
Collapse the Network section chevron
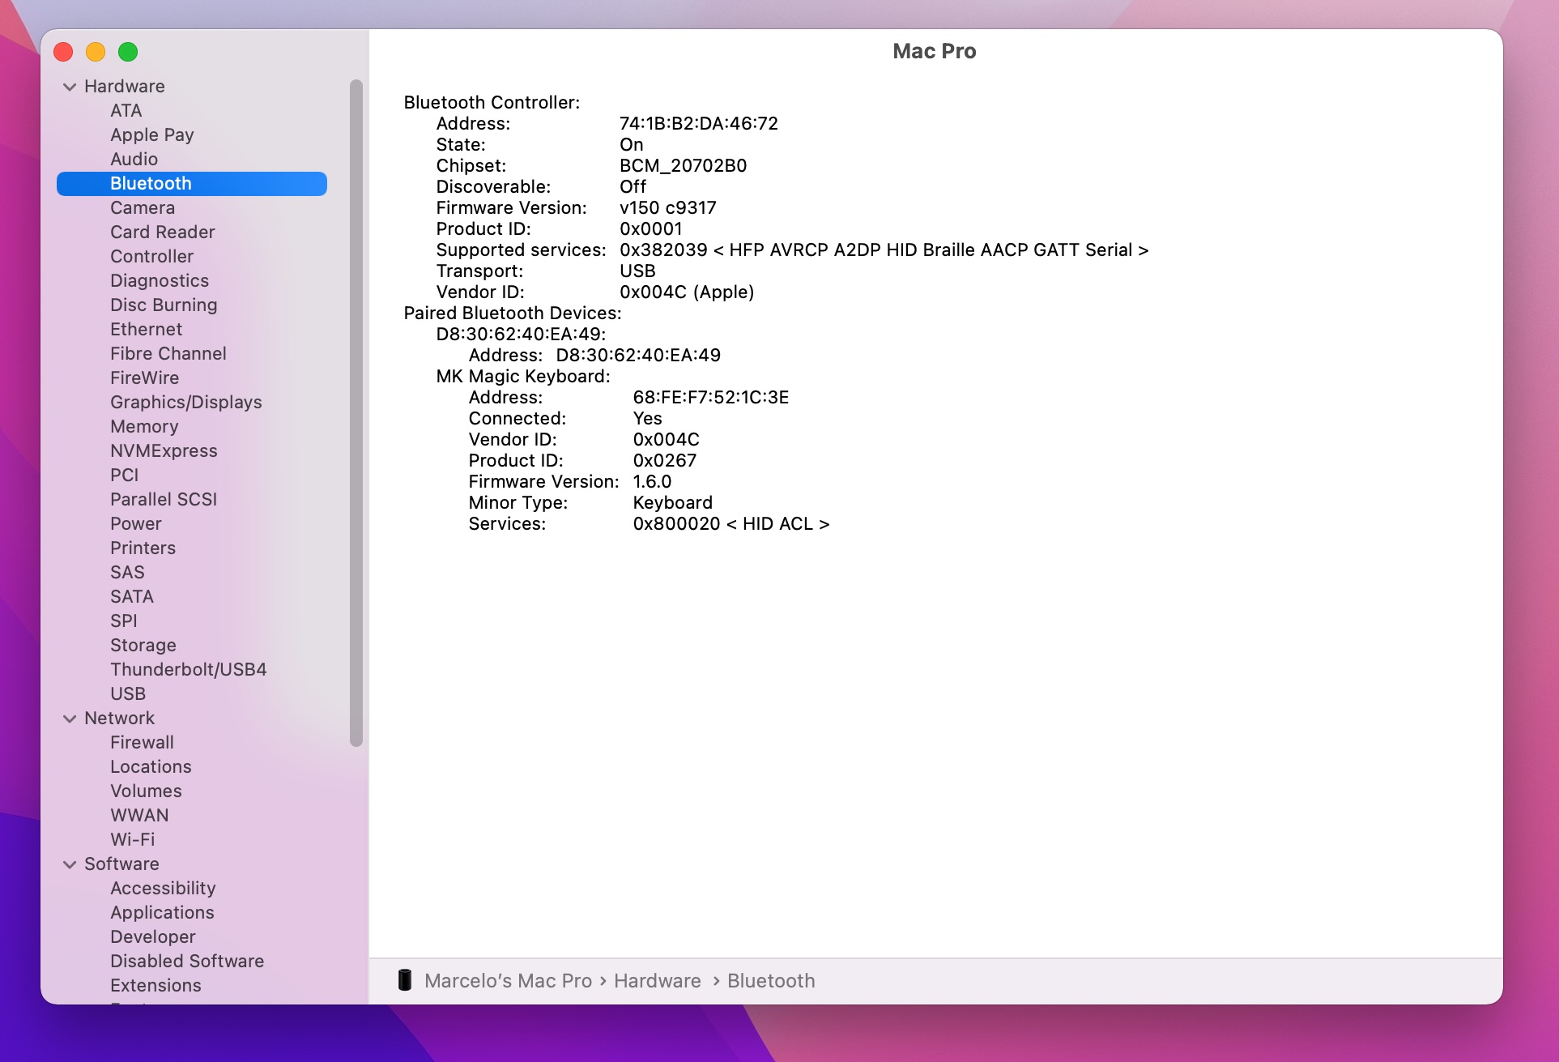pyautogui.click(x=70, y=719)
